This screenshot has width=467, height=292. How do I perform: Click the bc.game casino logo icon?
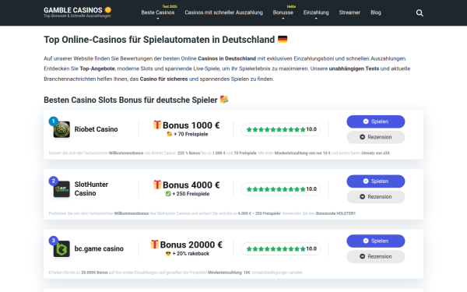coord(61,248)
